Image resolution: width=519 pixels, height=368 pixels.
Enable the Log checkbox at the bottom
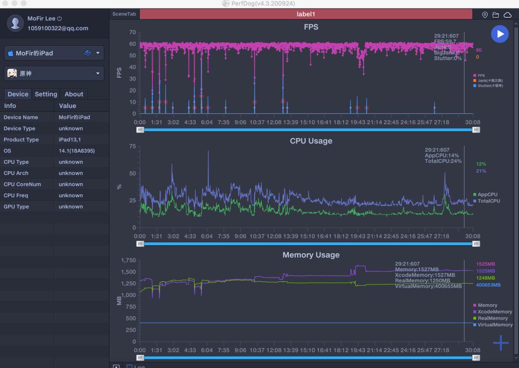pos(130,367)
